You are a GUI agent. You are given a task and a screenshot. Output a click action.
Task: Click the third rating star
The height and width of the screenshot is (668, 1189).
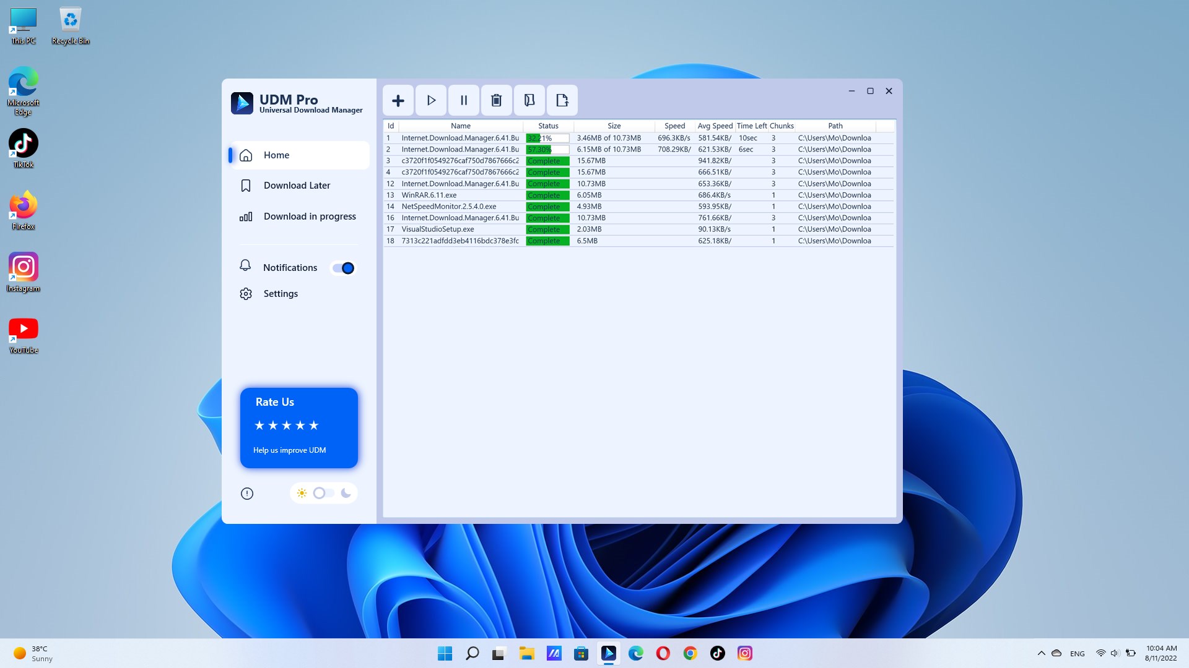click(x=287, y=426)
